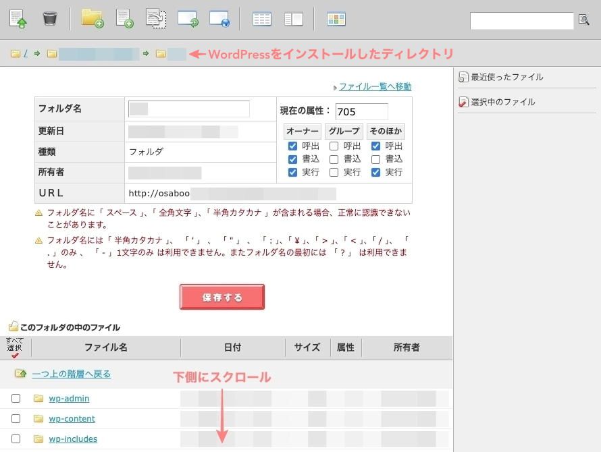The image size is (601, 452).
Task: Click the trash can delete icon
Action: (x=50, y=18)
